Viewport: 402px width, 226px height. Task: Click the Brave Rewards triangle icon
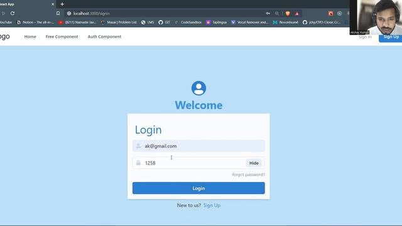[297, 13]
